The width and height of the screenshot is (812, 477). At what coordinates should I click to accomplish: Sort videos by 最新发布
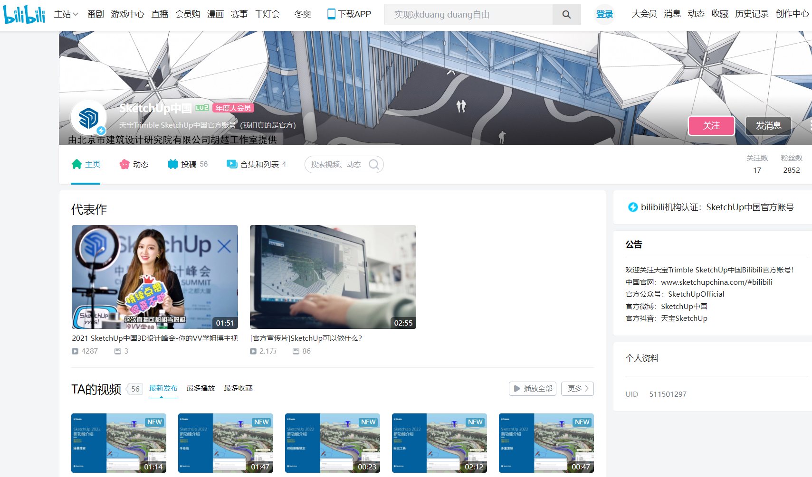pos(163,388)
